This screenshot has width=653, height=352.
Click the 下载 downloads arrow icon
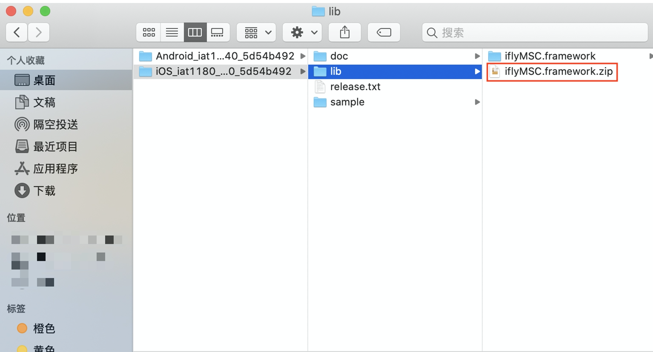click(x=22, y=190)
